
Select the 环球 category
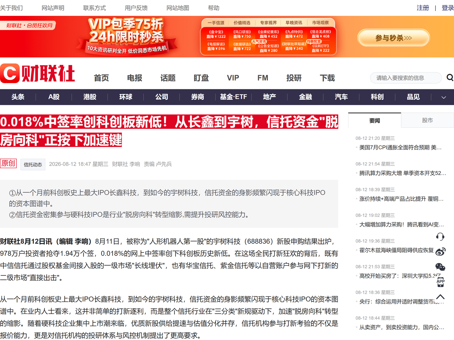(x=126, y=97)
